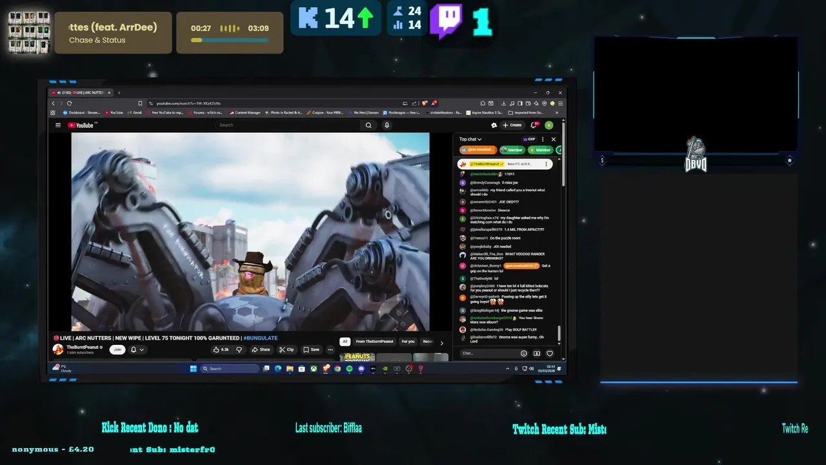The width and height of the screenshot is (826, 465).
Task: Select the For you chip
Action: (x=408, y=342)
